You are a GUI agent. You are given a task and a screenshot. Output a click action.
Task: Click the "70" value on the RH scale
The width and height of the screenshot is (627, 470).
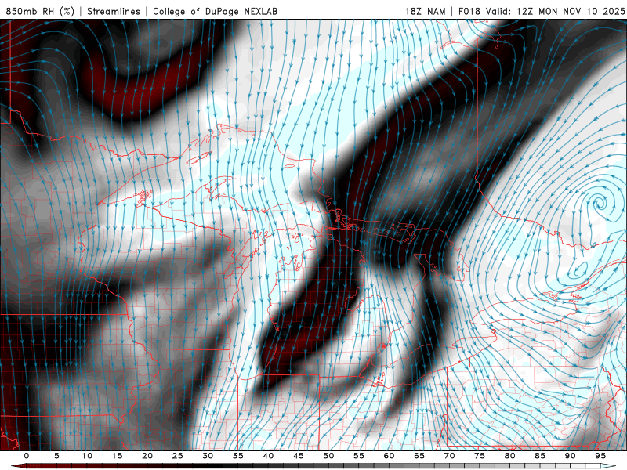pyautogui.click(x=449, y=456)
